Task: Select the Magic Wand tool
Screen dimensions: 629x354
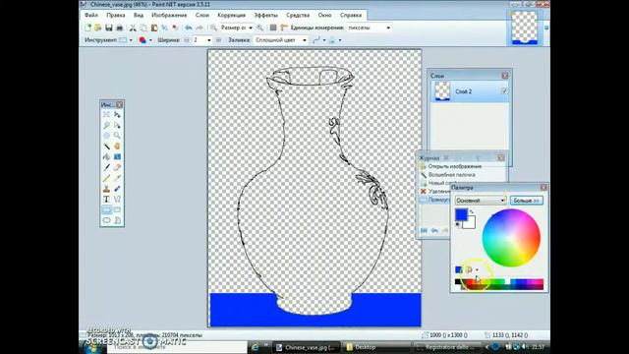Action: 106,147
